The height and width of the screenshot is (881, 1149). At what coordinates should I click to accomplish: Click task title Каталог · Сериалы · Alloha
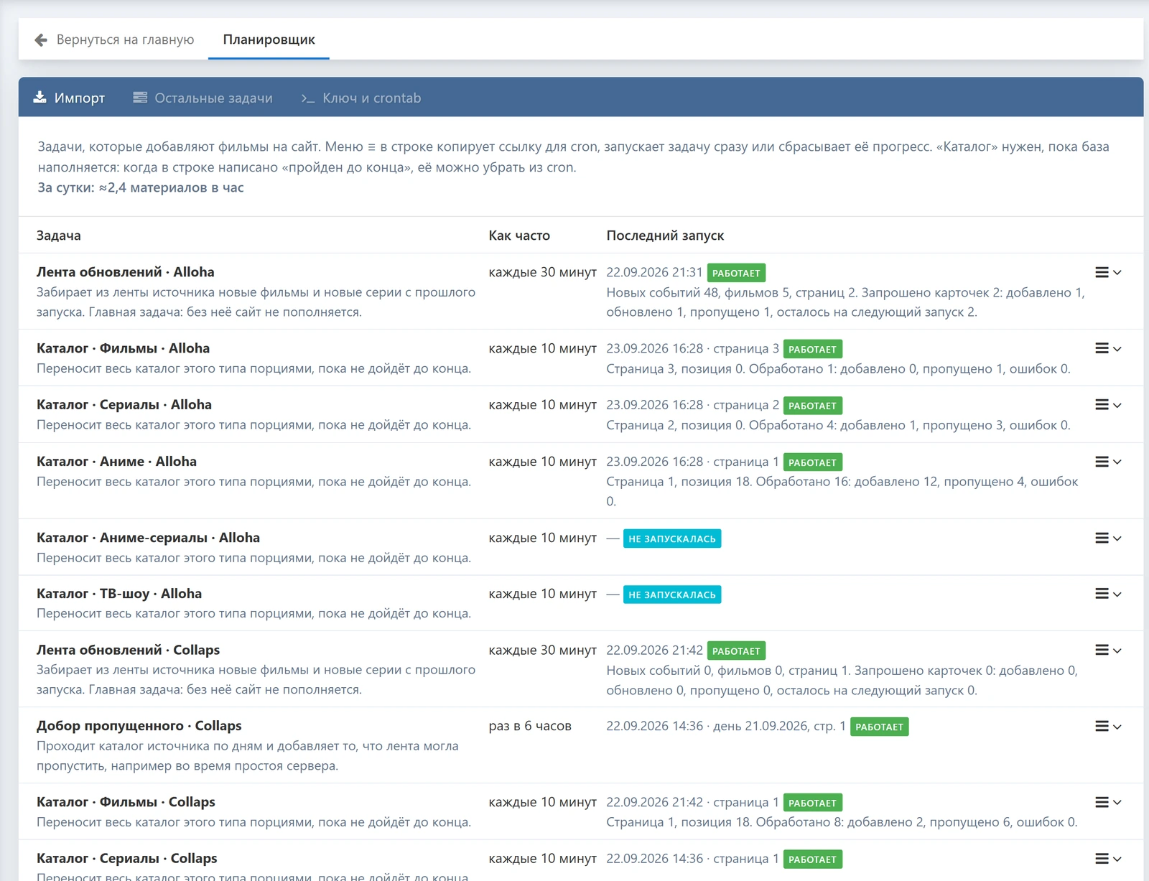tap(124, 405)
